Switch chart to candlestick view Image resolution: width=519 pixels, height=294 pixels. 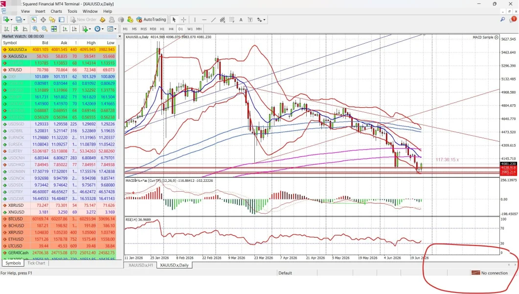16,29
